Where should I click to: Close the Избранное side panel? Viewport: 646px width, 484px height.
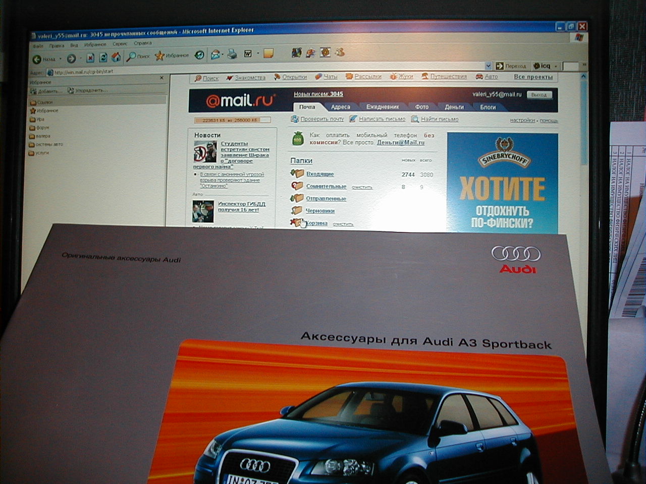click(x=161, y=78)
